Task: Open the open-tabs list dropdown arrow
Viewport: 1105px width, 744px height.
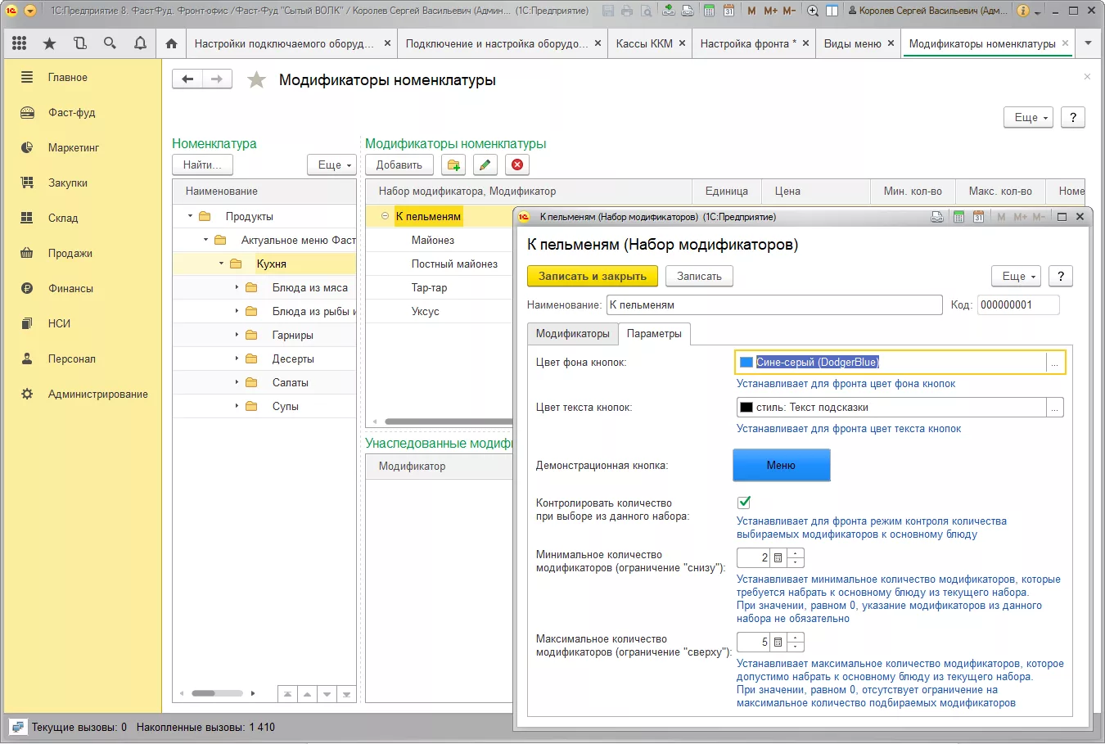Action: click(x=1088, y=43)
